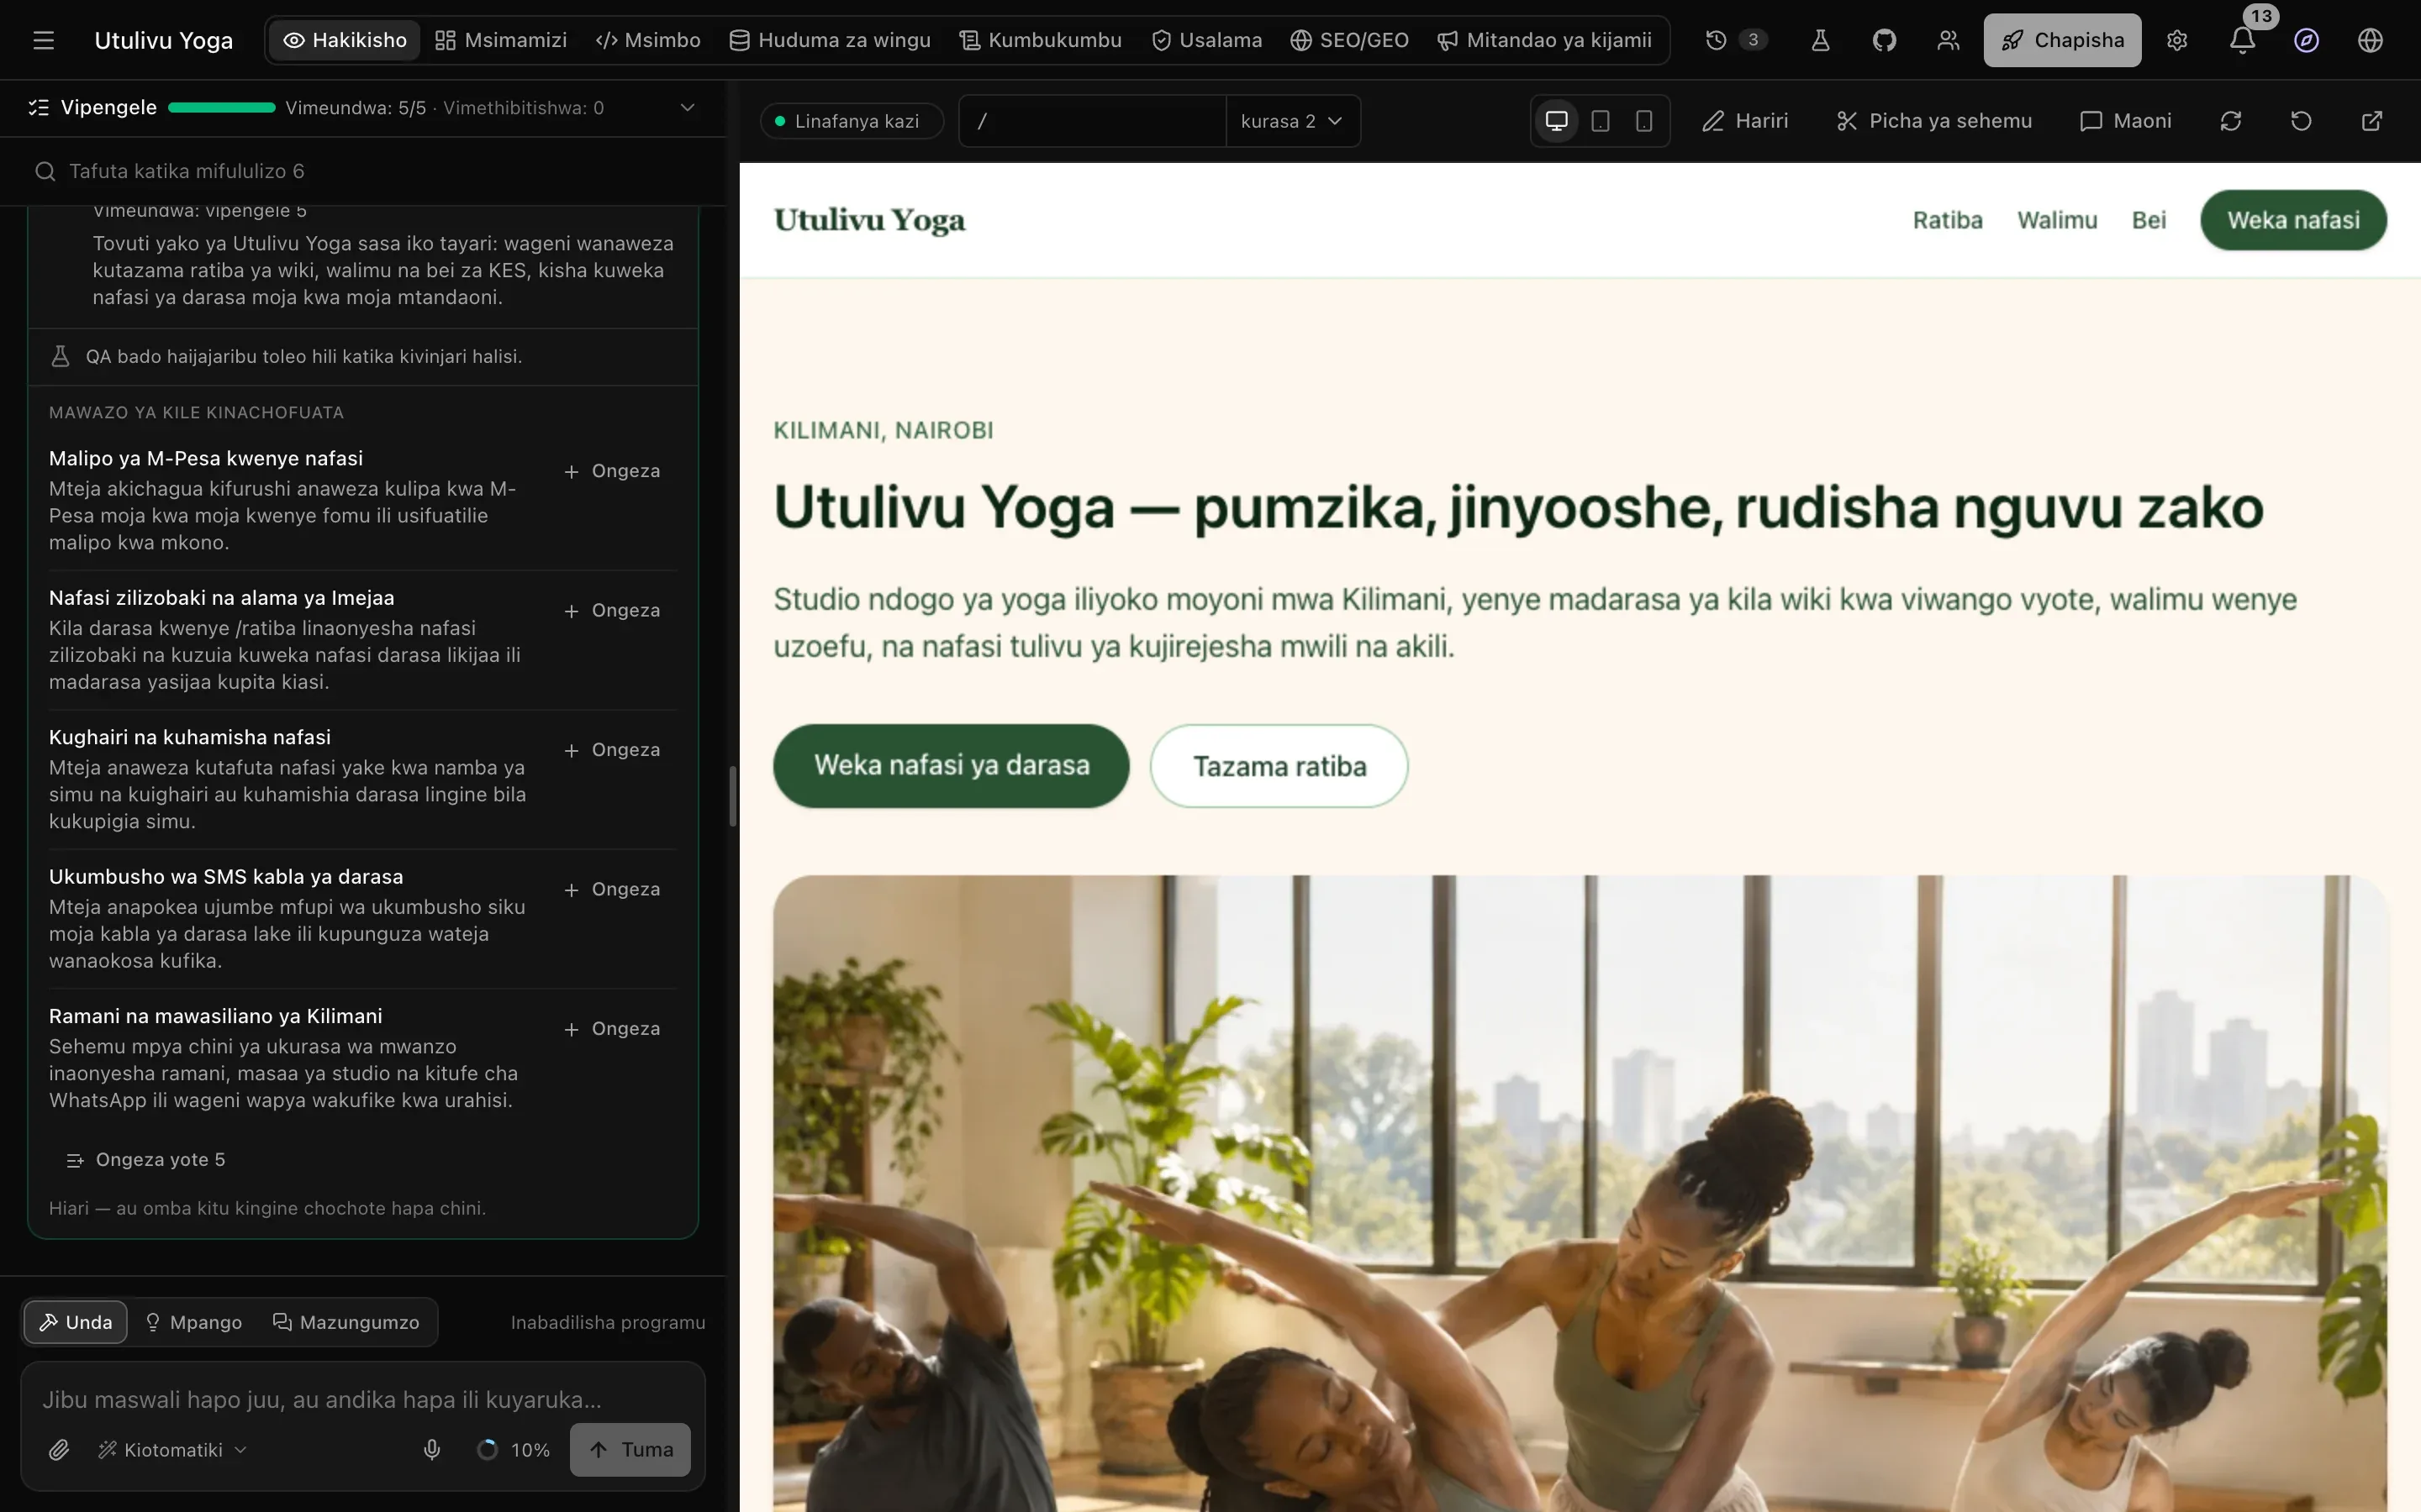Refresh the preview with the sync icon
Viewport: 2421px width, 1512px height.
2230,121
